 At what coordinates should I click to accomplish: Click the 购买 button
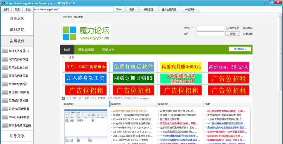coord(132,9)
